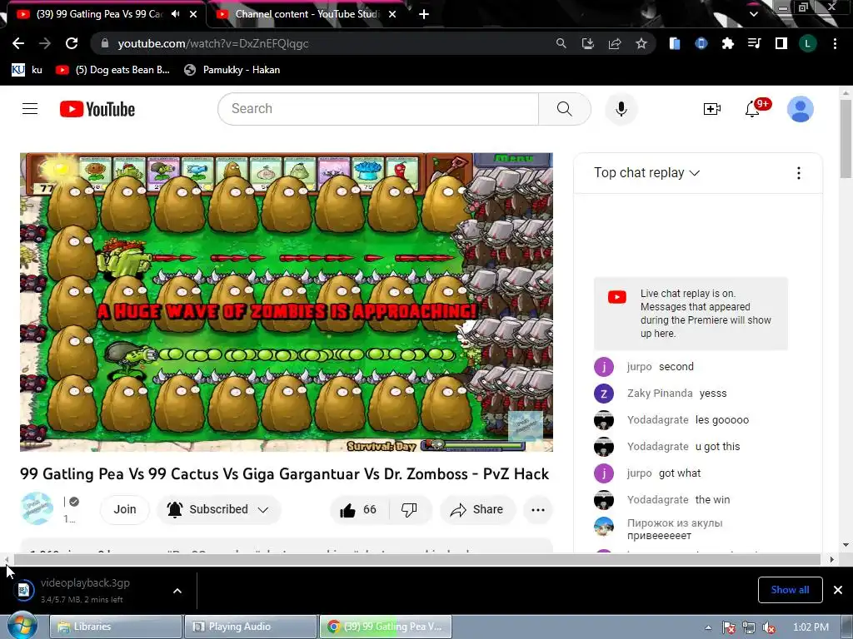Click the share page icon in address bar
Viewport: 853px width, 639px height.
[x=615, y=43]
